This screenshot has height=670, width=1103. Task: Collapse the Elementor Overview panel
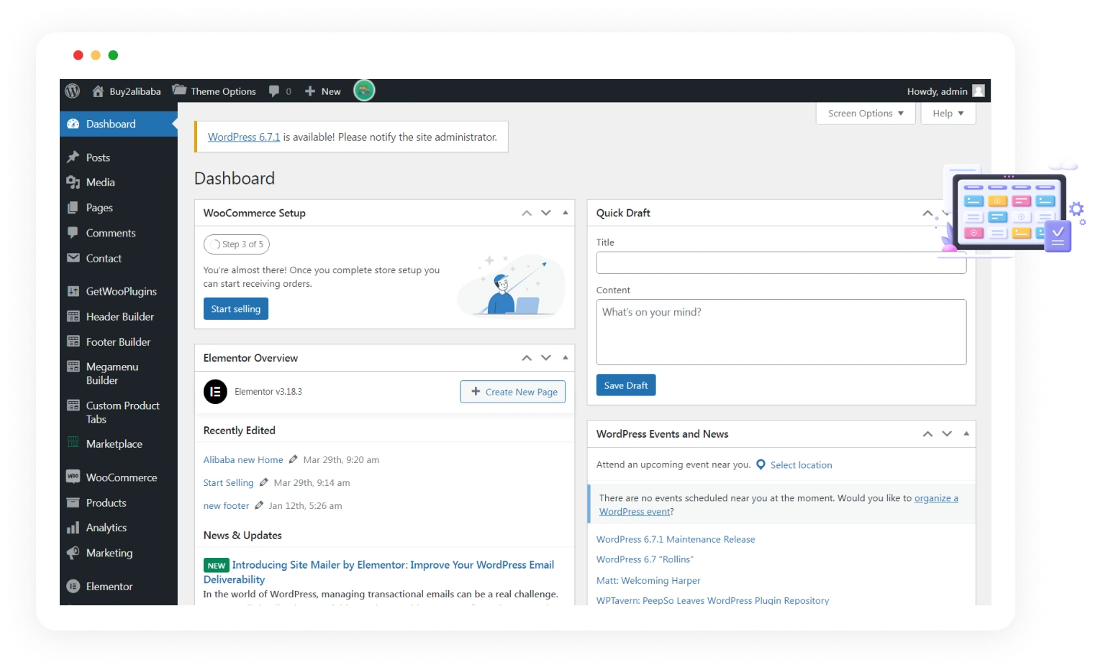click(566, 357)
